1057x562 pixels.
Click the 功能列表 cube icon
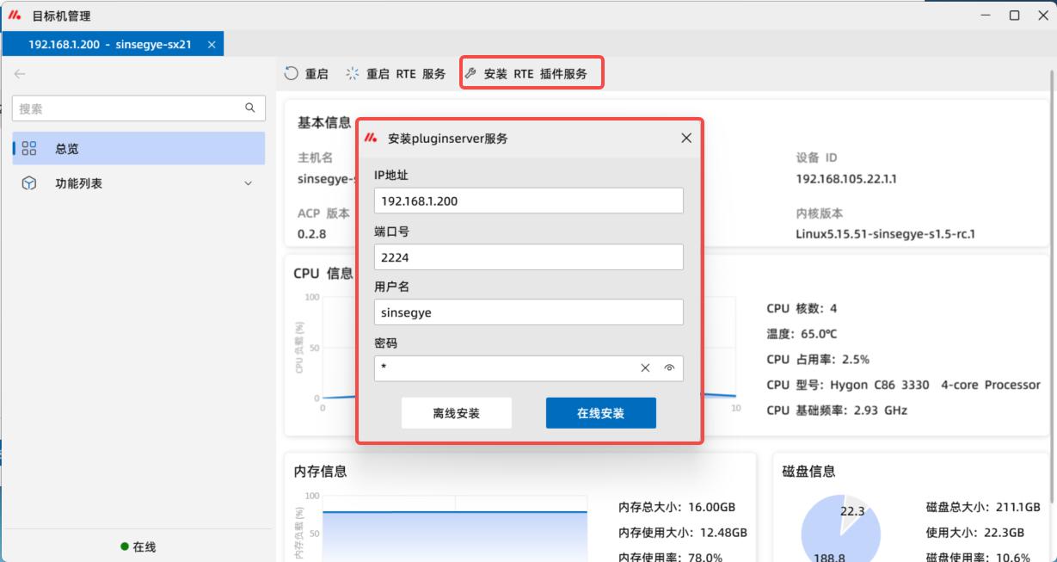pos(29,183)
